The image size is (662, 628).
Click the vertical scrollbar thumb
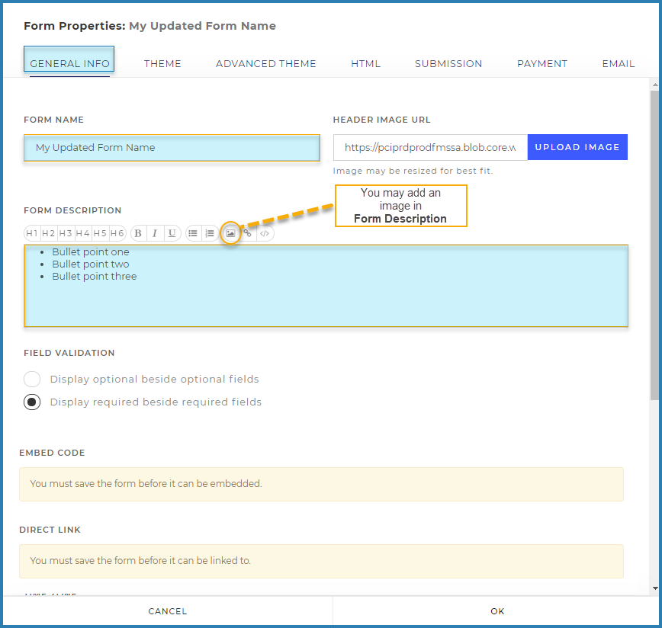[x=654, y=245]
